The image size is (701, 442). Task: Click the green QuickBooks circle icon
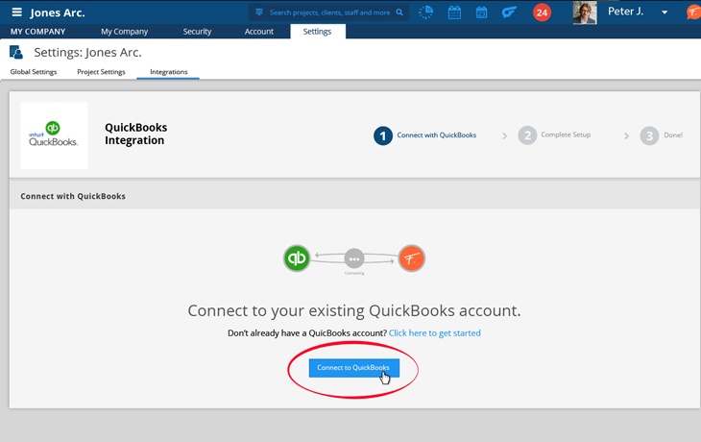(x=297, y=258)
